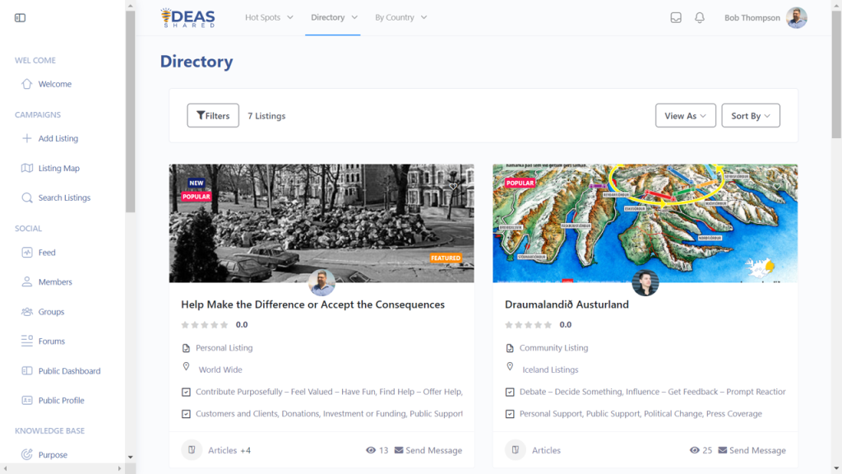Send Message to the Draumalandið Austurland owner
842x474 pixels.
[752, 450]
